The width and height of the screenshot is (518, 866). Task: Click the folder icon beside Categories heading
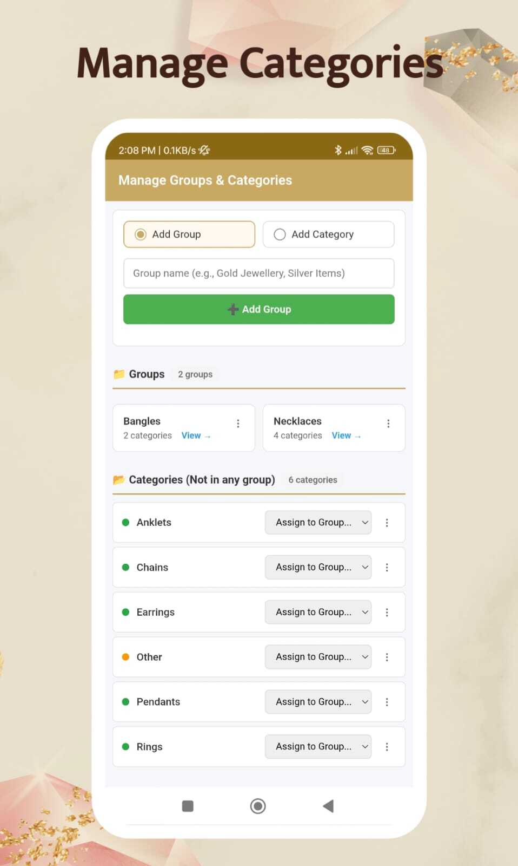[x=119, y=479]
